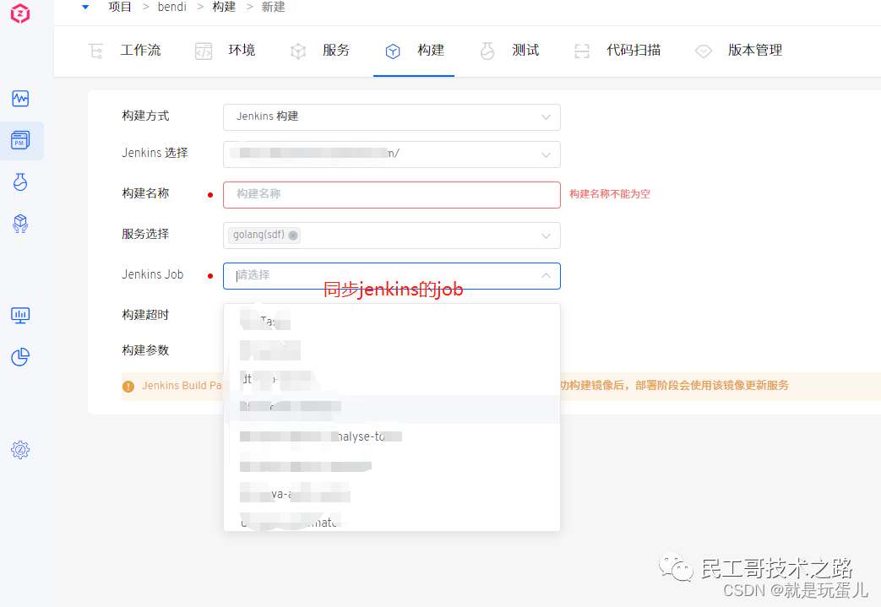Image resolution: width=881 pixels, height=607 pixels.
Task: Click the Zadig logo icon
Action: (x=20, y=14)
